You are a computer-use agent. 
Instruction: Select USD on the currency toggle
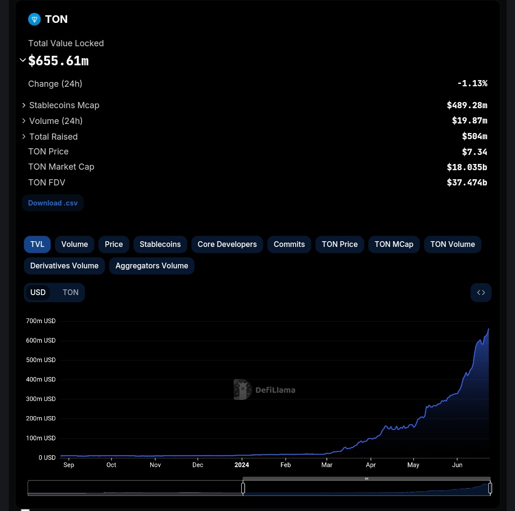tap(38, 292)
